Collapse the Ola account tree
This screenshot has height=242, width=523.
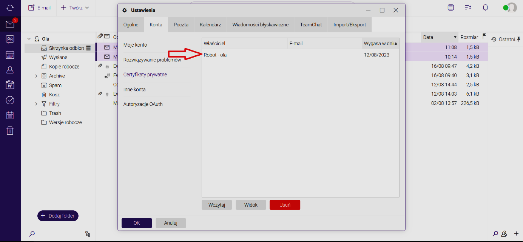29,39
